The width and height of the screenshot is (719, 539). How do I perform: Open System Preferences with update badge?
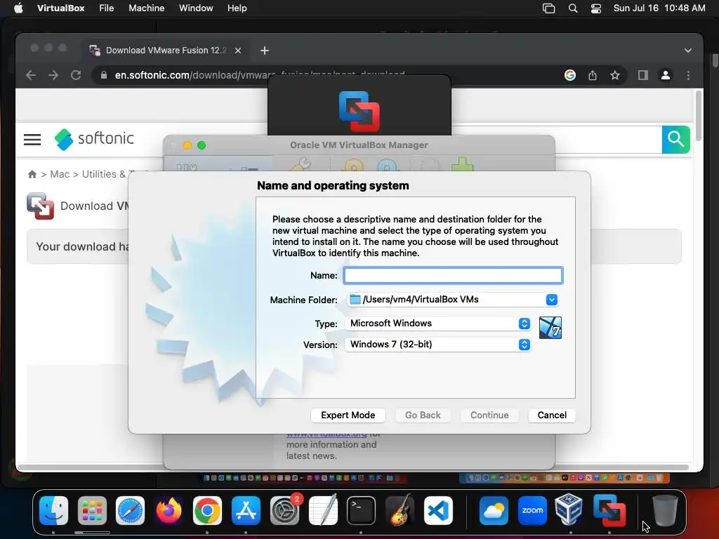pyautogui.click(x=285, y=510)
